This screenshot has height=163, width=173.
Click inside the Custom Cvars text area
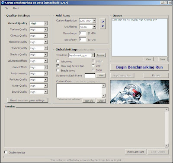[x=79, y=91]
